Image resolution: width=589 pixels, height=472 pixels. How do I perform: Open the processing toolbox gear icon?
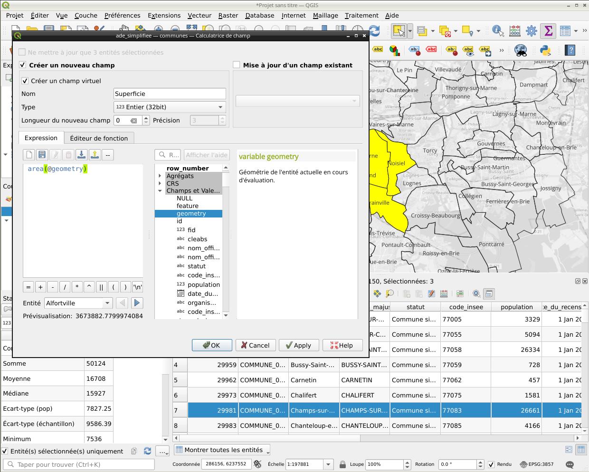pyautogui.click(x=531, y=31)
